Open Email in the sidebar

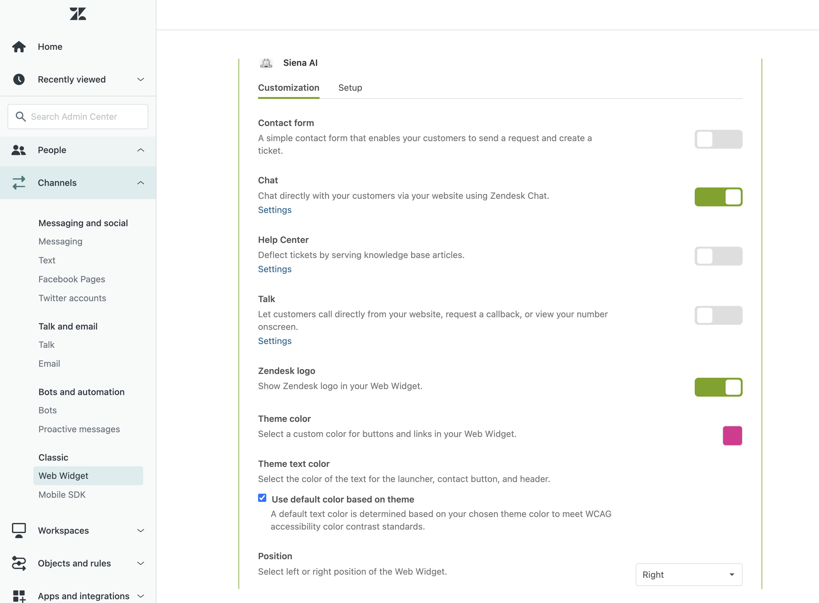pos(49,364)
